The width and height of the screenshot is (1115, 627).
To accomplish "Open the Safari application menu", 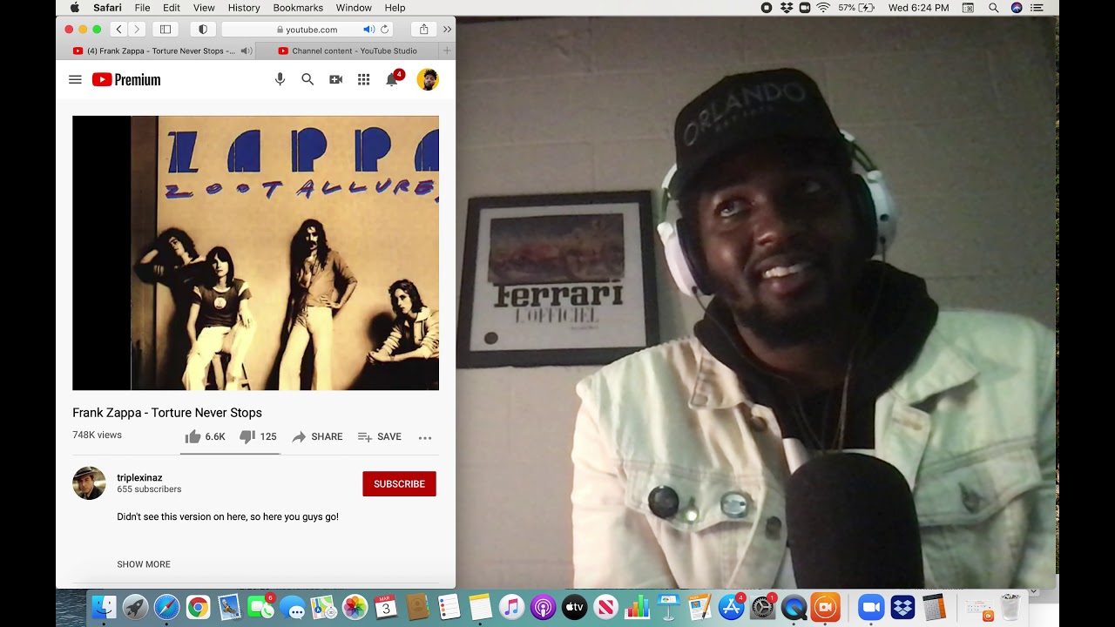I will click(x=108, y=8).
